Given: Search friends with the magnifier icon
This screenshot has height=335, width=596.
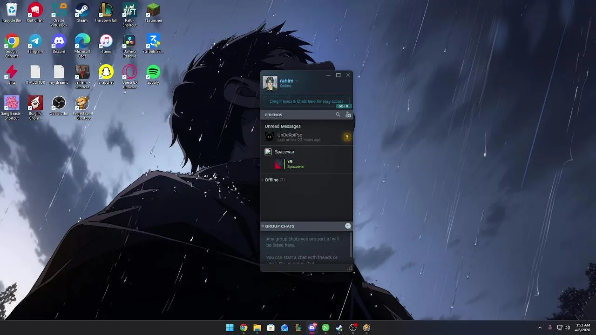Looking at the screenshot, I should coord(338,114).
